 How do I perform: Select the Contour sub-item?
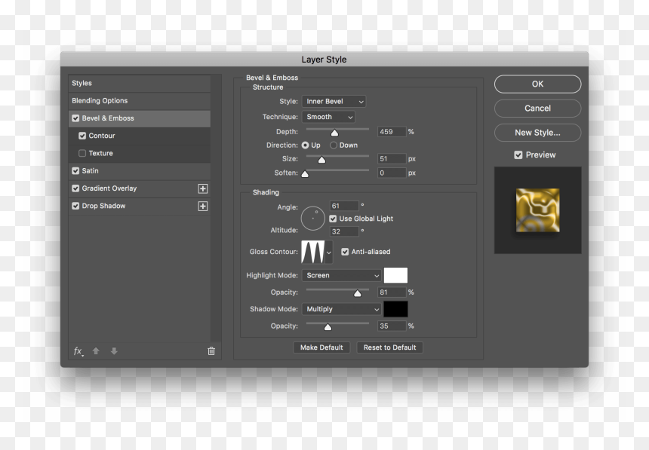pos(140,136)
